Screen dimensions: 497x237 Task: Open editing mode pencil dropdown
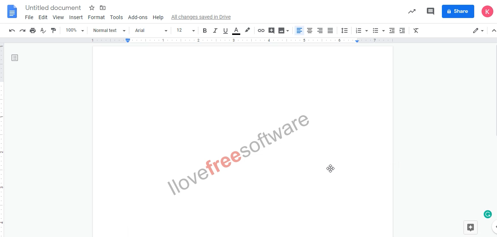[478, 30]
